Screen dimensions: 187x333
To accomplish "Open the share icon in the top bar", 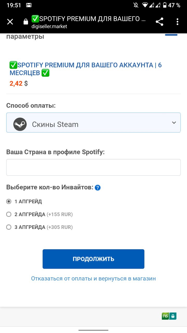I will pyautogui.click(x=159, y=22).
